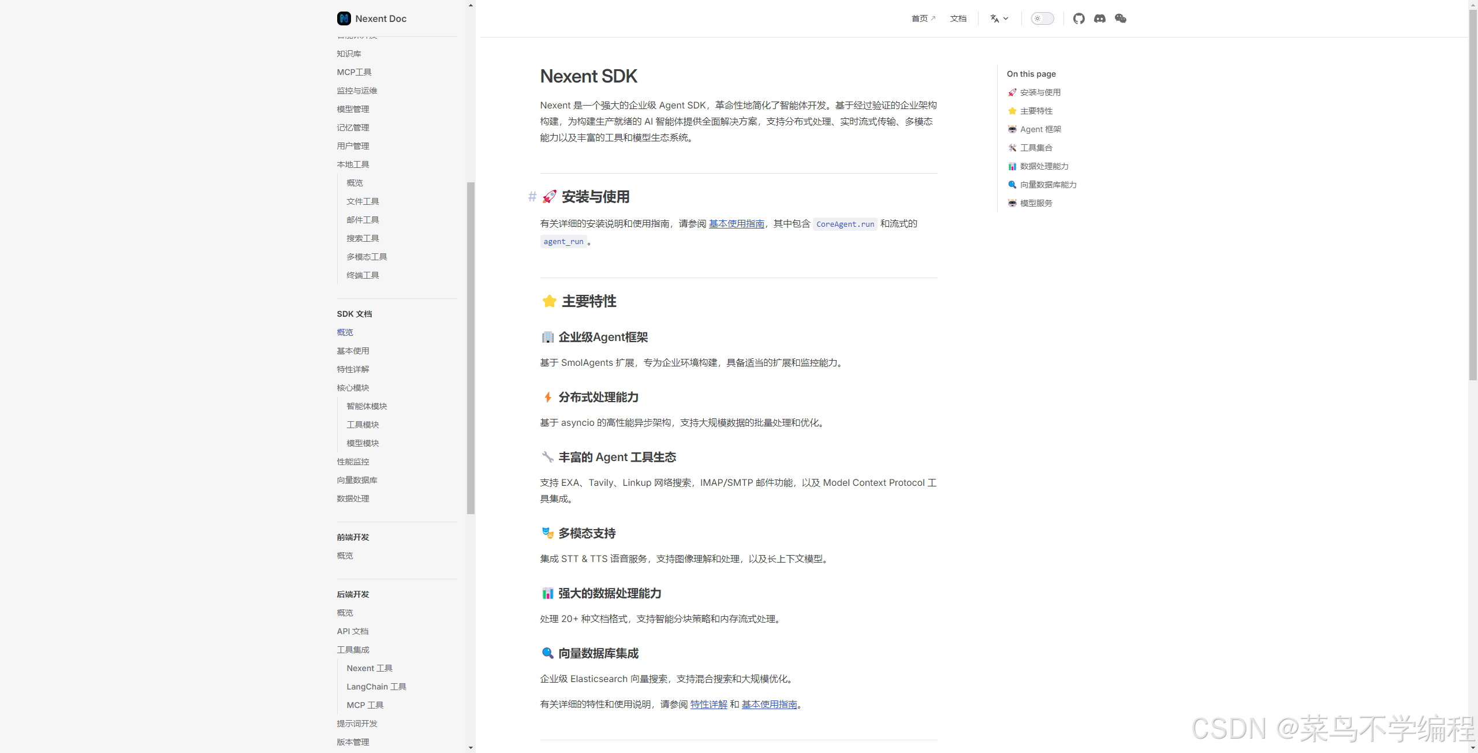
Task: Open 多模态工具 in sidebar
Action: pyautogui.click(x=367, y=257)
